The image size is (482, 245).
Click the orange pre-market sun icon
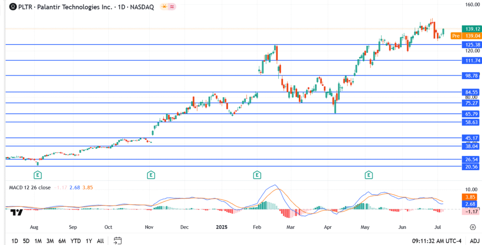pyautogui.click(x=164, y=7)
